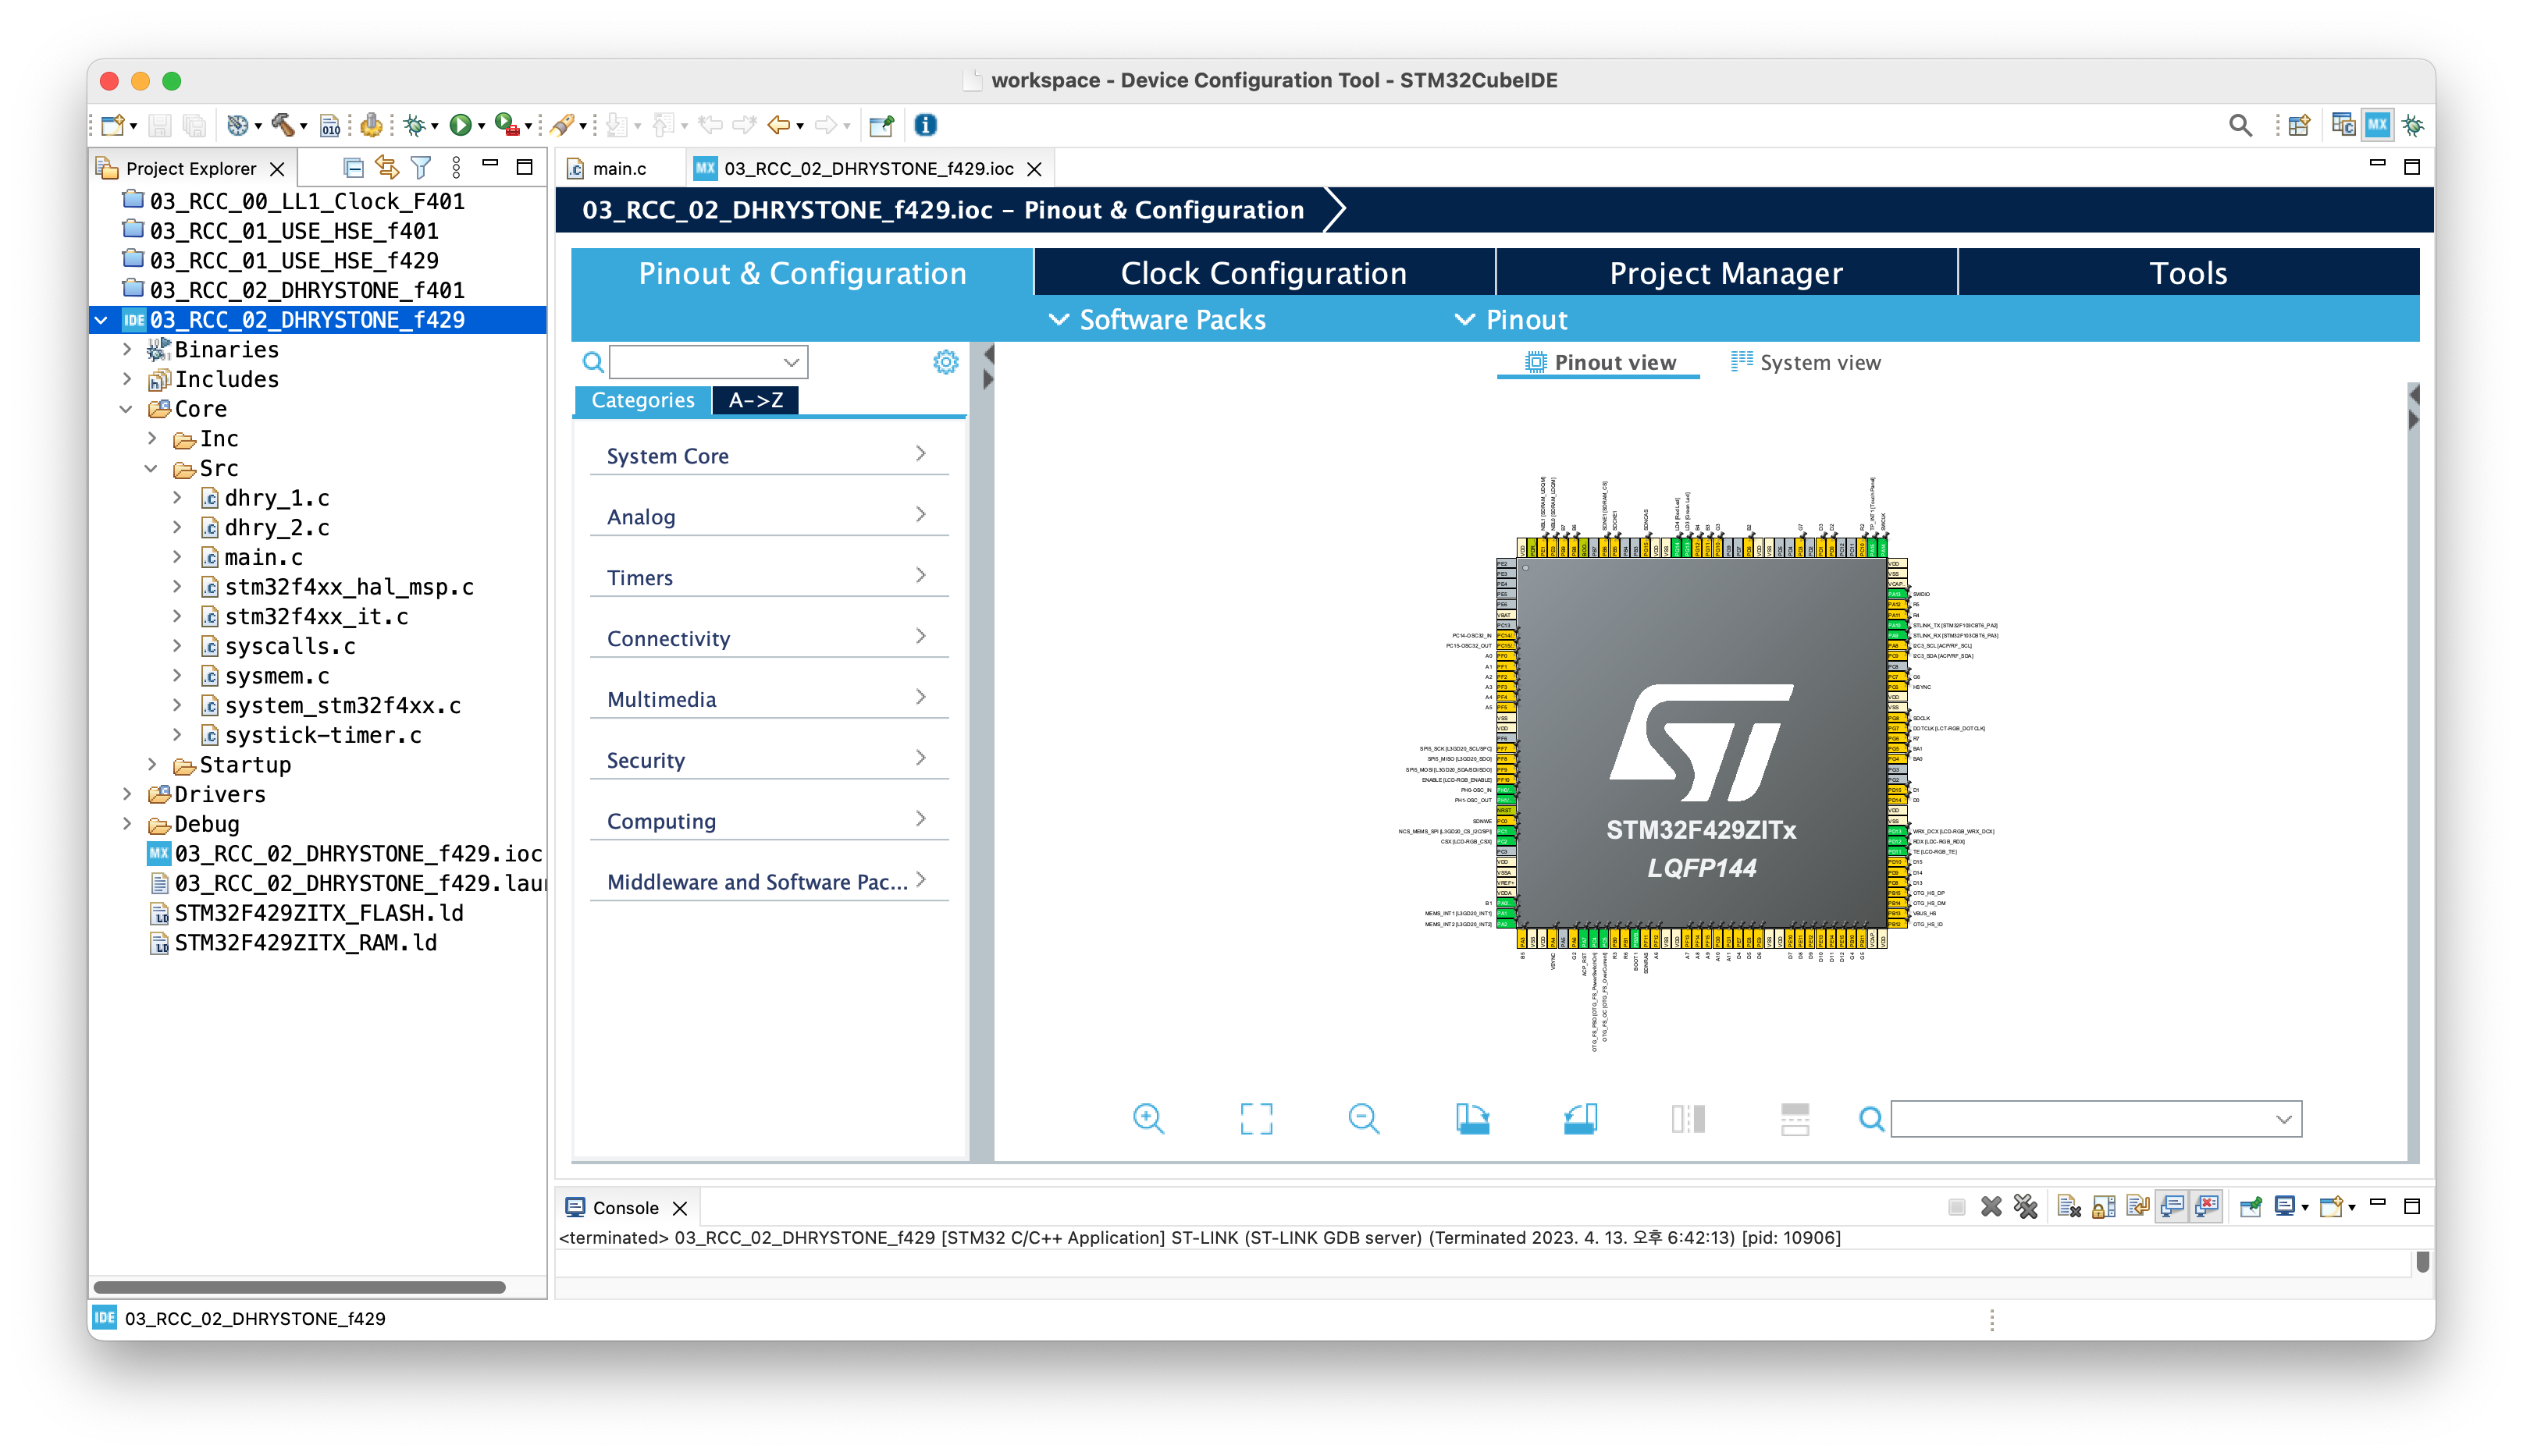Screen dimensions: 2523x1456
Task: Expand the Analog category
Action: point(768,517)
